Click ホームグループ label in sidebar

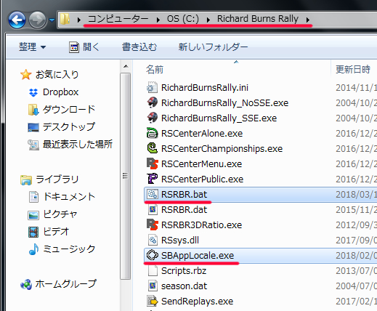coord(66,284)
